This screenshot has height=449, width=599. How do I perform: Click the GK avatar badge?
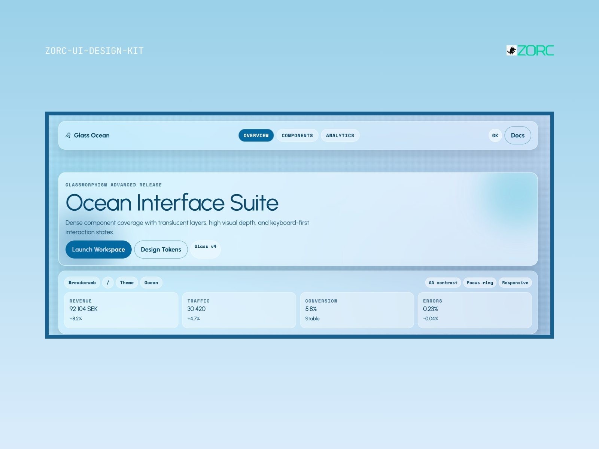[x=495, y=135]
